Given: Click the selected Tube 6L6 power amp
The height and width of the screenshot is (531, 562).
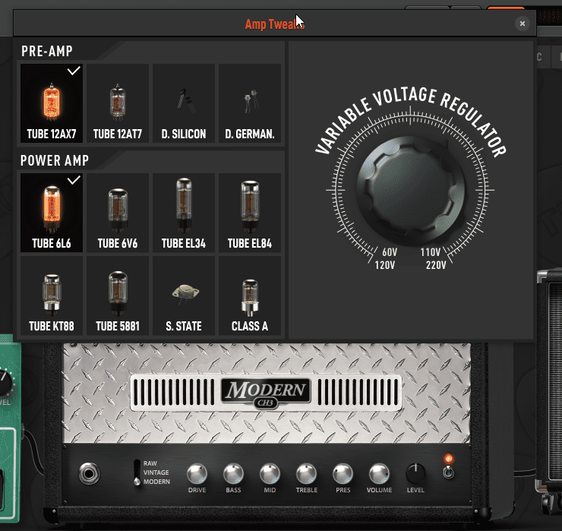Looking at the screenshot, I should pyautogui.click(x=52, y=213).
